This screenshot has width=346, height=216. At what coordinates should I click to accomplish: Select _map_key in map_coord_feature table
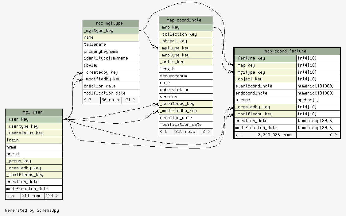[x=265, y=65]
